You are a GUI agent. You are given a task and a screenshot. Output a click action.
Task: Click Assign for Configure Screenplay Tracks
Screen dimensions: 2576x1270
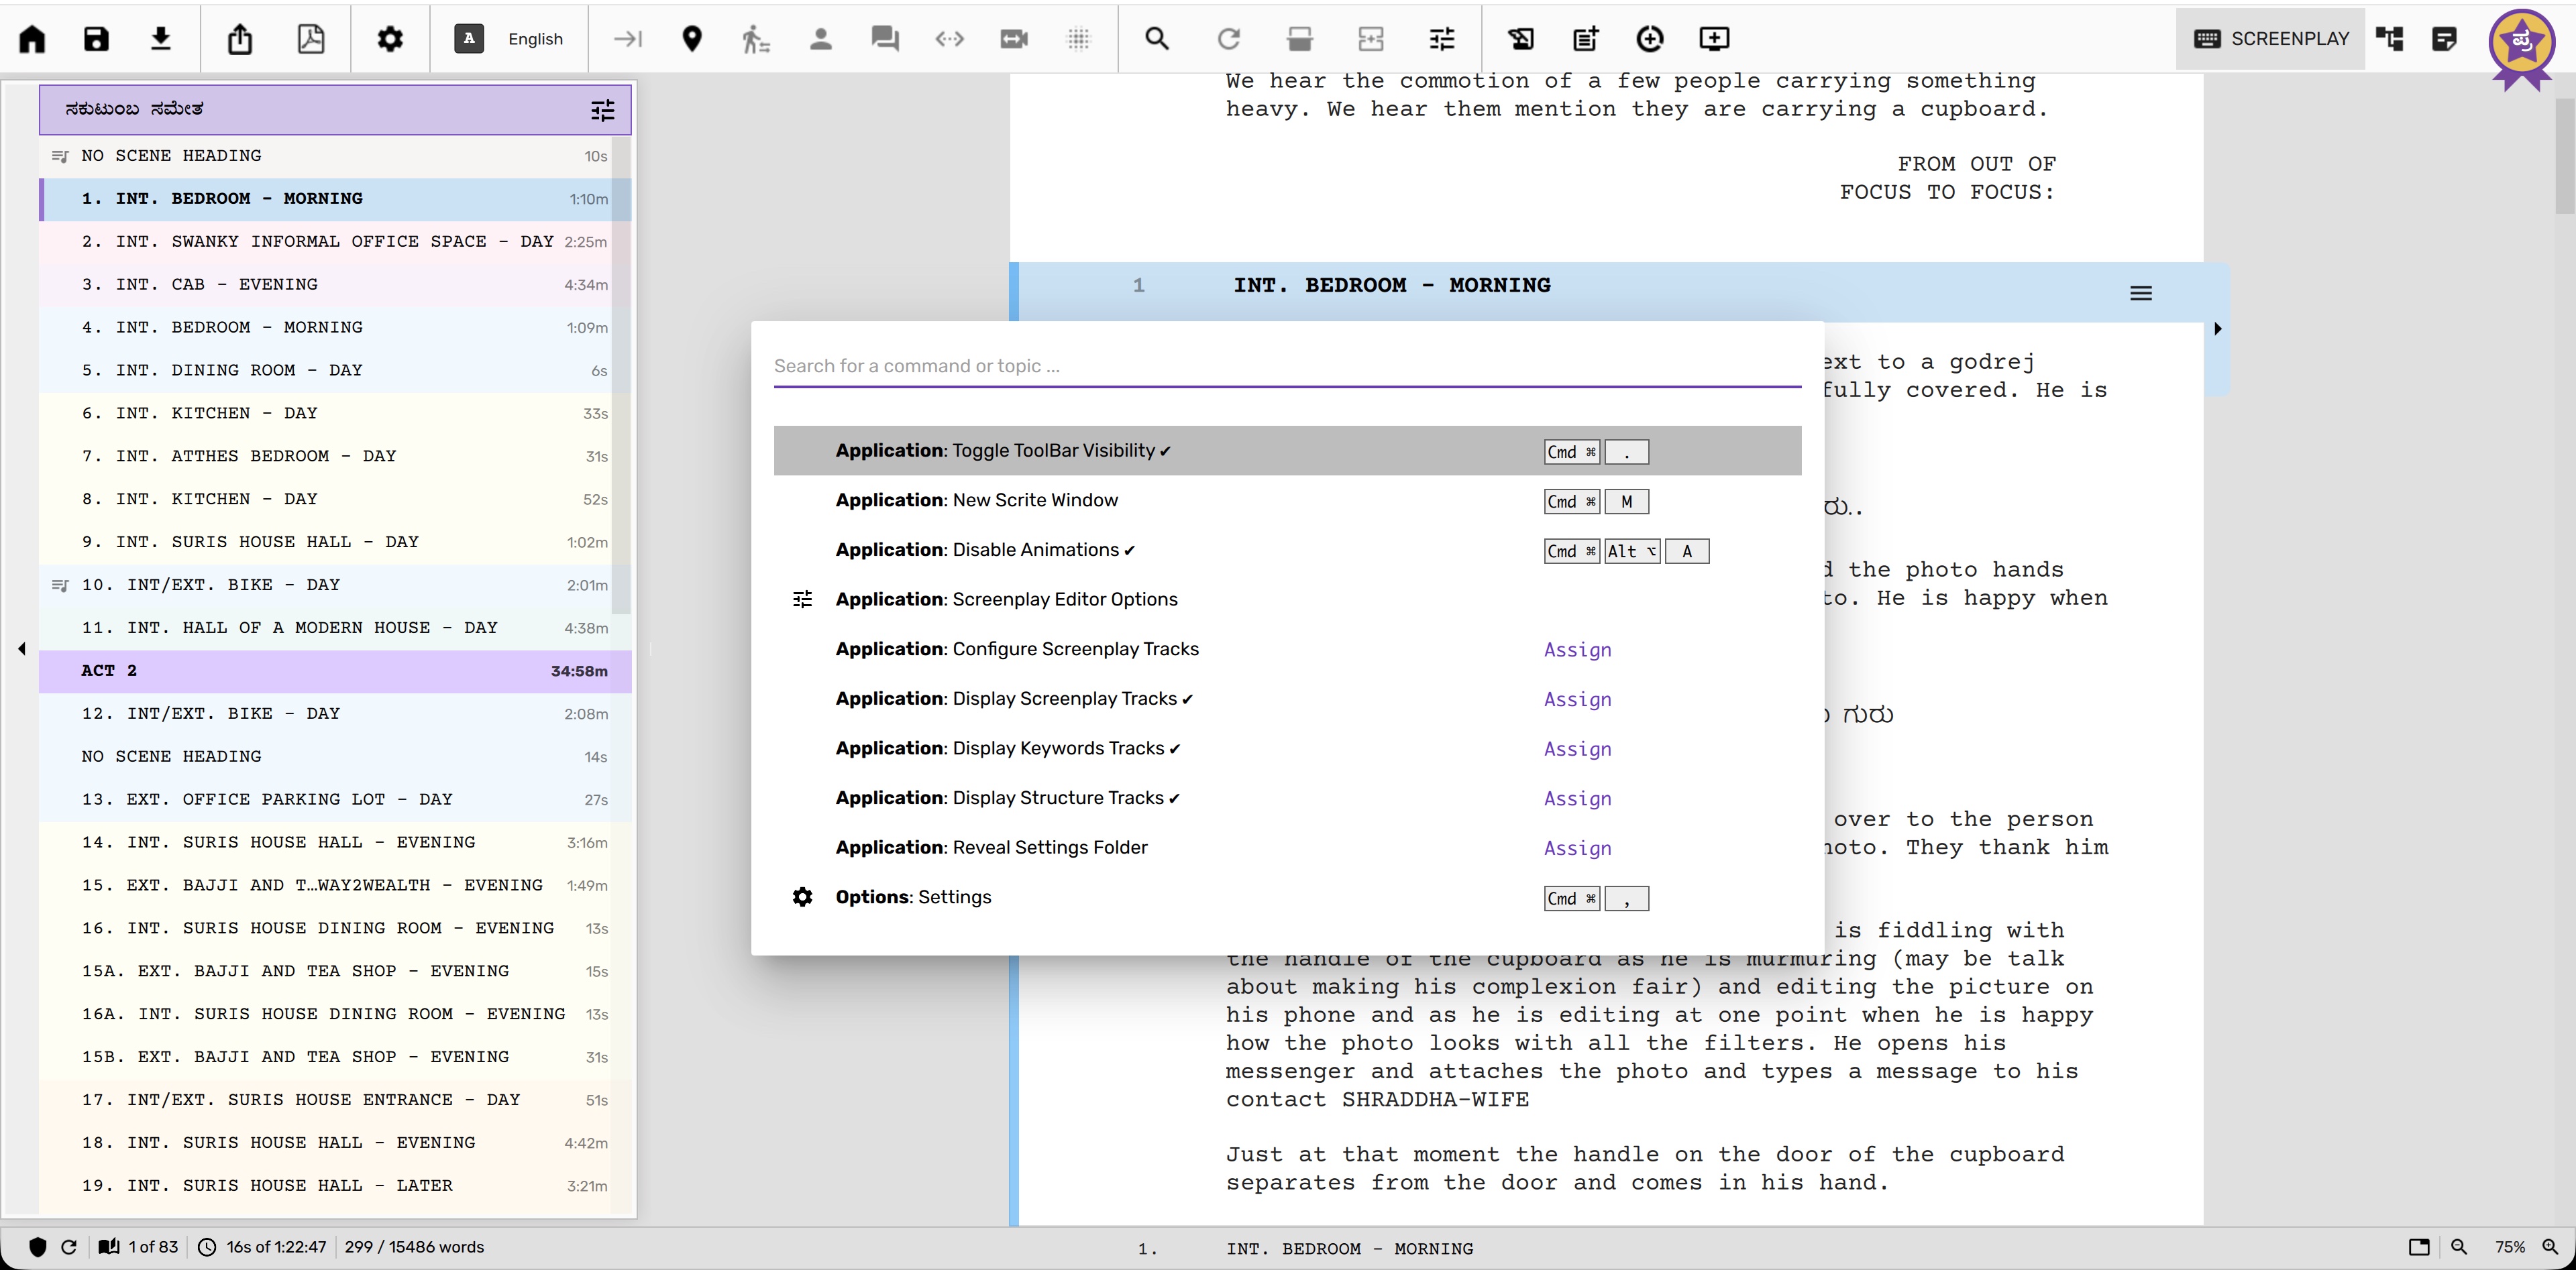1577,650
